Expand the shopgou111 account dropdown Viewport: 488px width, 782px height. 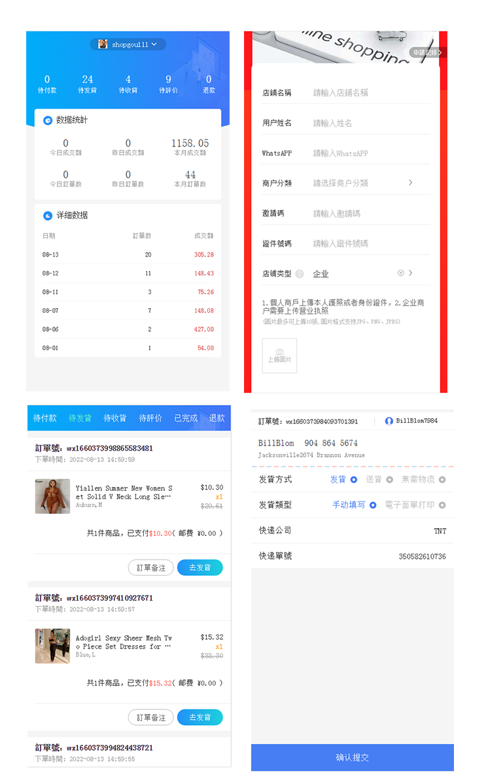click(x=154, y=44)
